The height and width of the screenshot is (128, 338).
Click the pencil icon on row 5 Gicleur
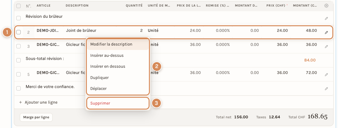[326, 75]
